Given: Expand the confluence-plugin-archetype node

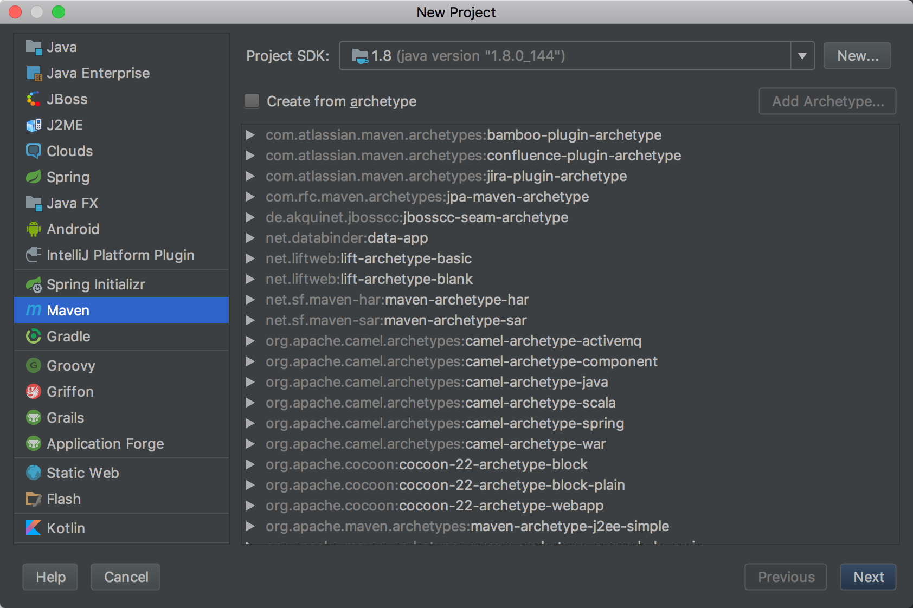Looking at the screenshot, I should point(250,156).
